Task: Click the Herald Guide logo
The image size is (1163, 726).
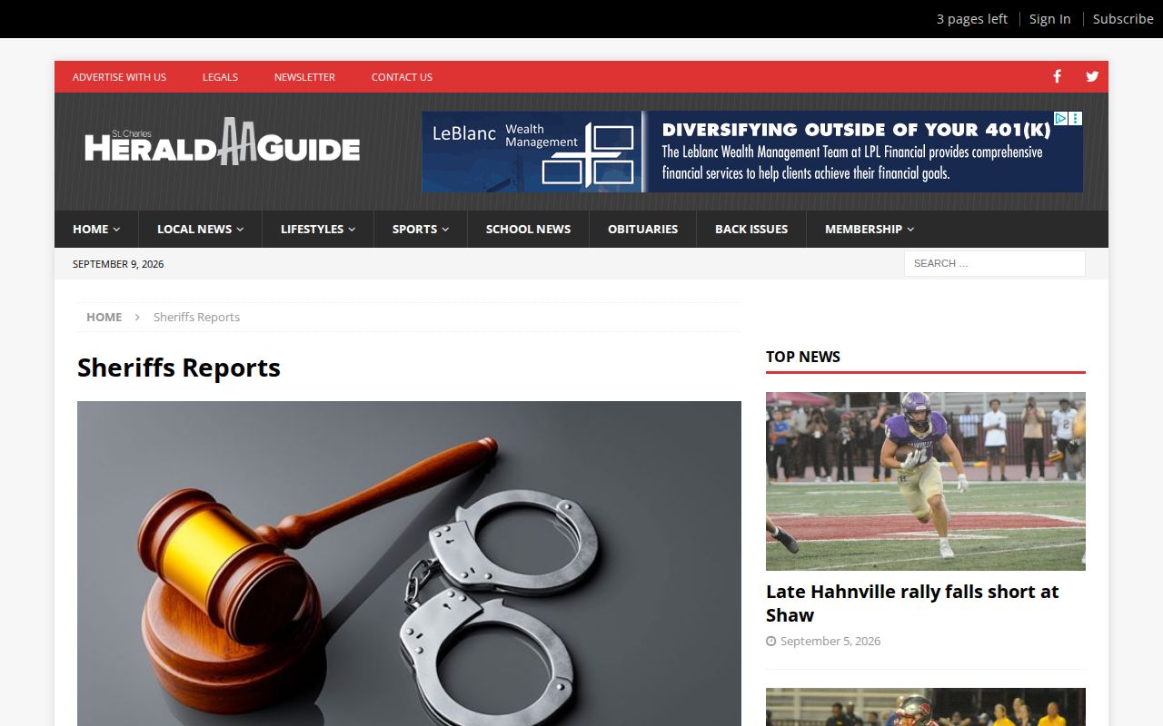Action: [223, 142]
